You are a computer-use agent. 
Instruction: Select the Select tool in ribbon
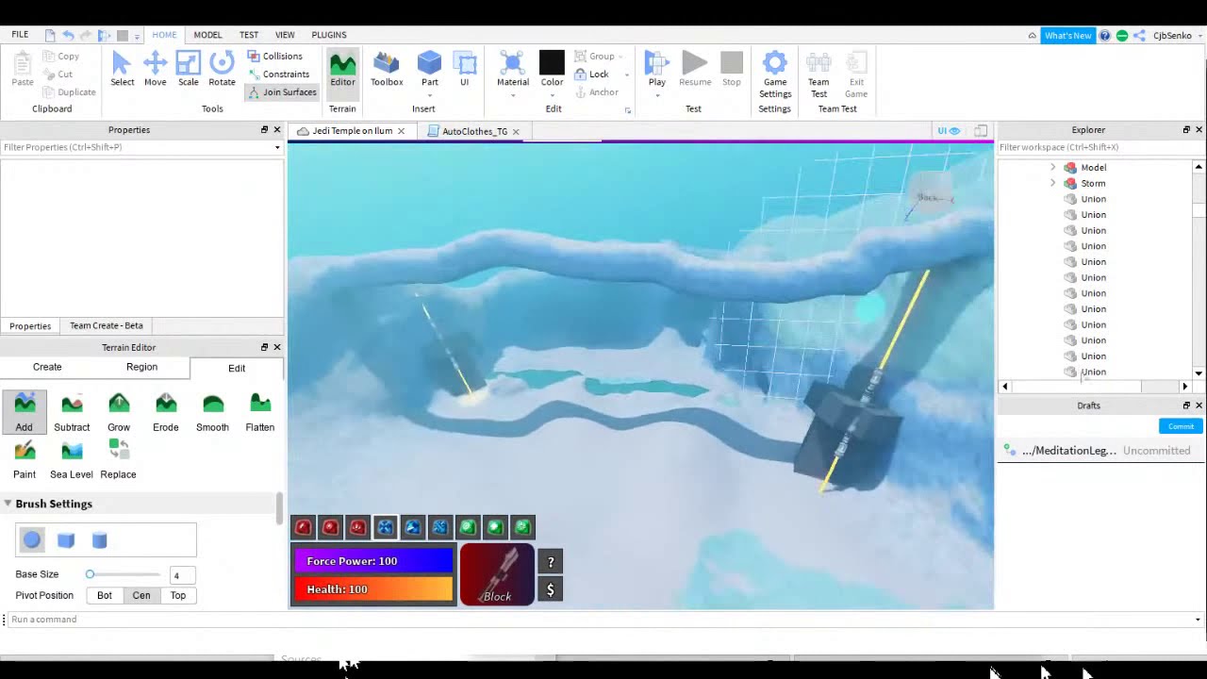(122, 70)
